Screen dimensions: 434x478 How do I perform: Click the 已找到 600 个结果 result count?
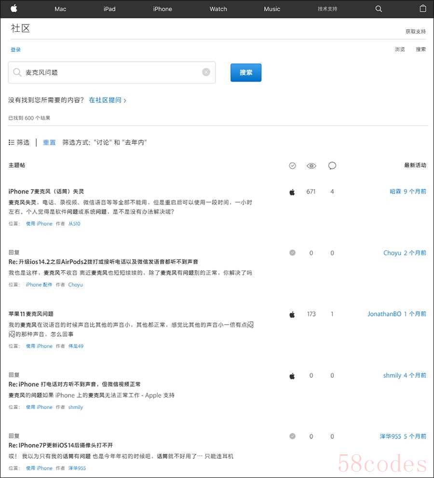point(29,118)
